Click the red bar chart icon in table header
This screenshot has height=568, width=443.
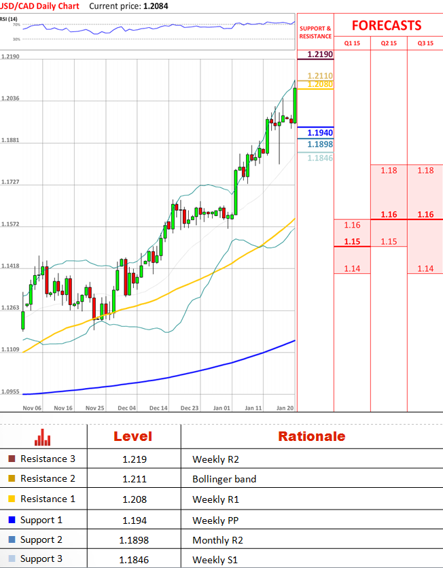click(42, 438)
